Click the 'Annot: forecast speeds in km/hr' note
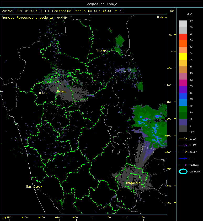This screenshot has width=203, height=221. [34, 18]
